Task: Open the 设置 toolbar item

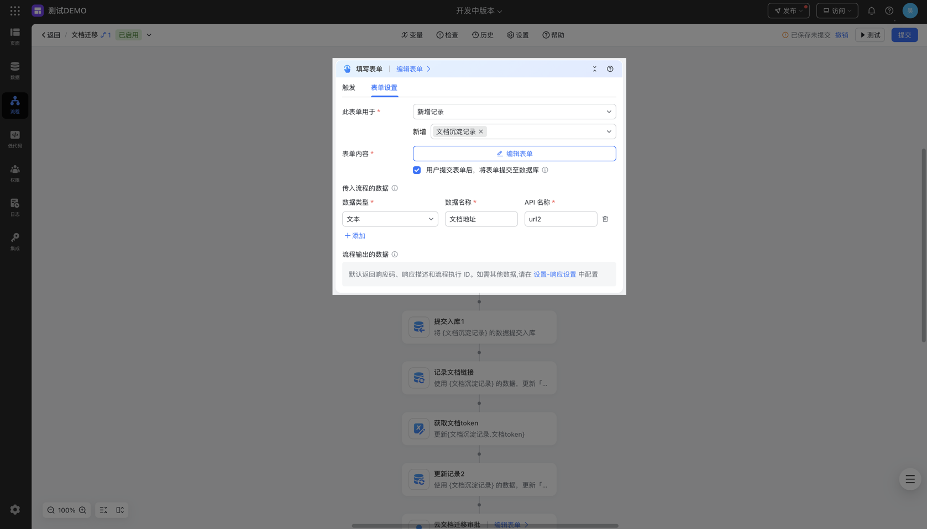Action: [518, 35]
